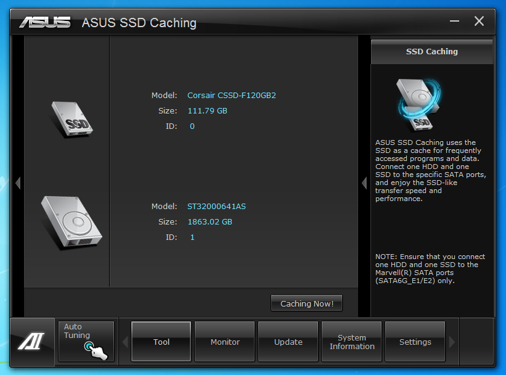Click the ST32000641AS model text
This screenshot has width=506, height=375.
coord(216,207)
